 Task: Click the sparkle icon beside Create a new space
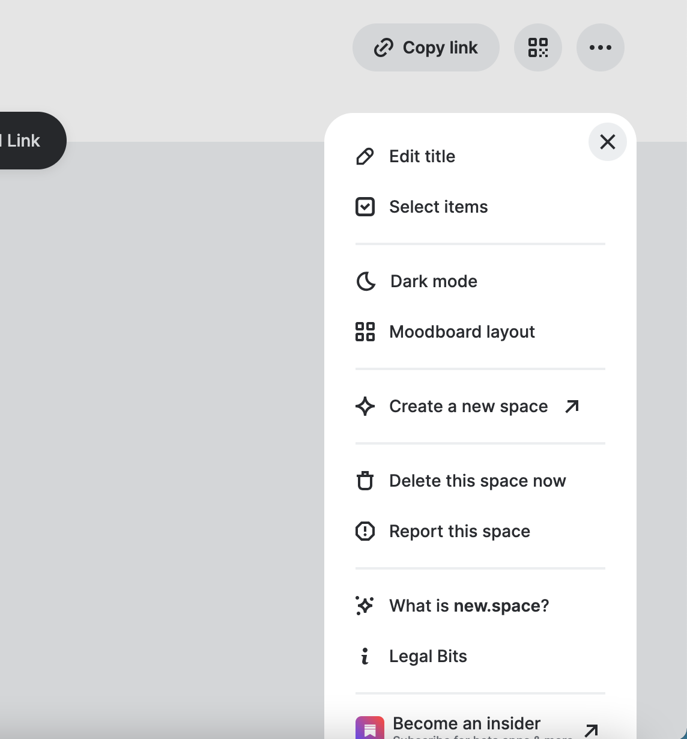click(x=365, y=406)
